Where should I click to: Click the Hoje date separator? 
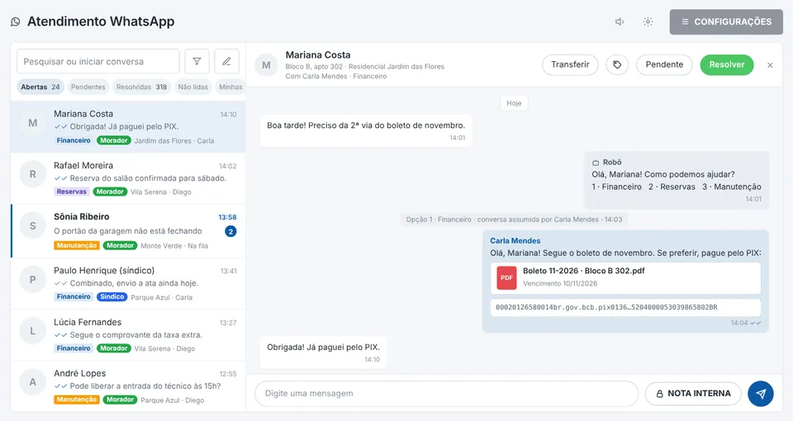[x=514, y=103]
